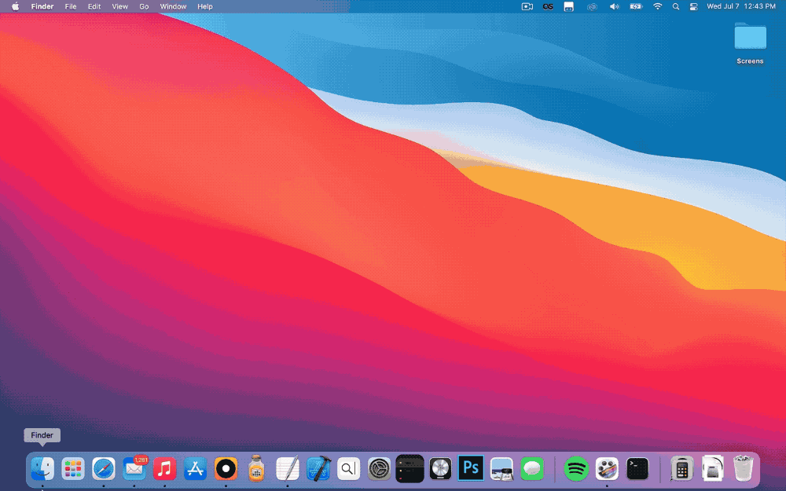Open the View menu
The height and width of the screenshot is (491, 786).
click(119, 6)
